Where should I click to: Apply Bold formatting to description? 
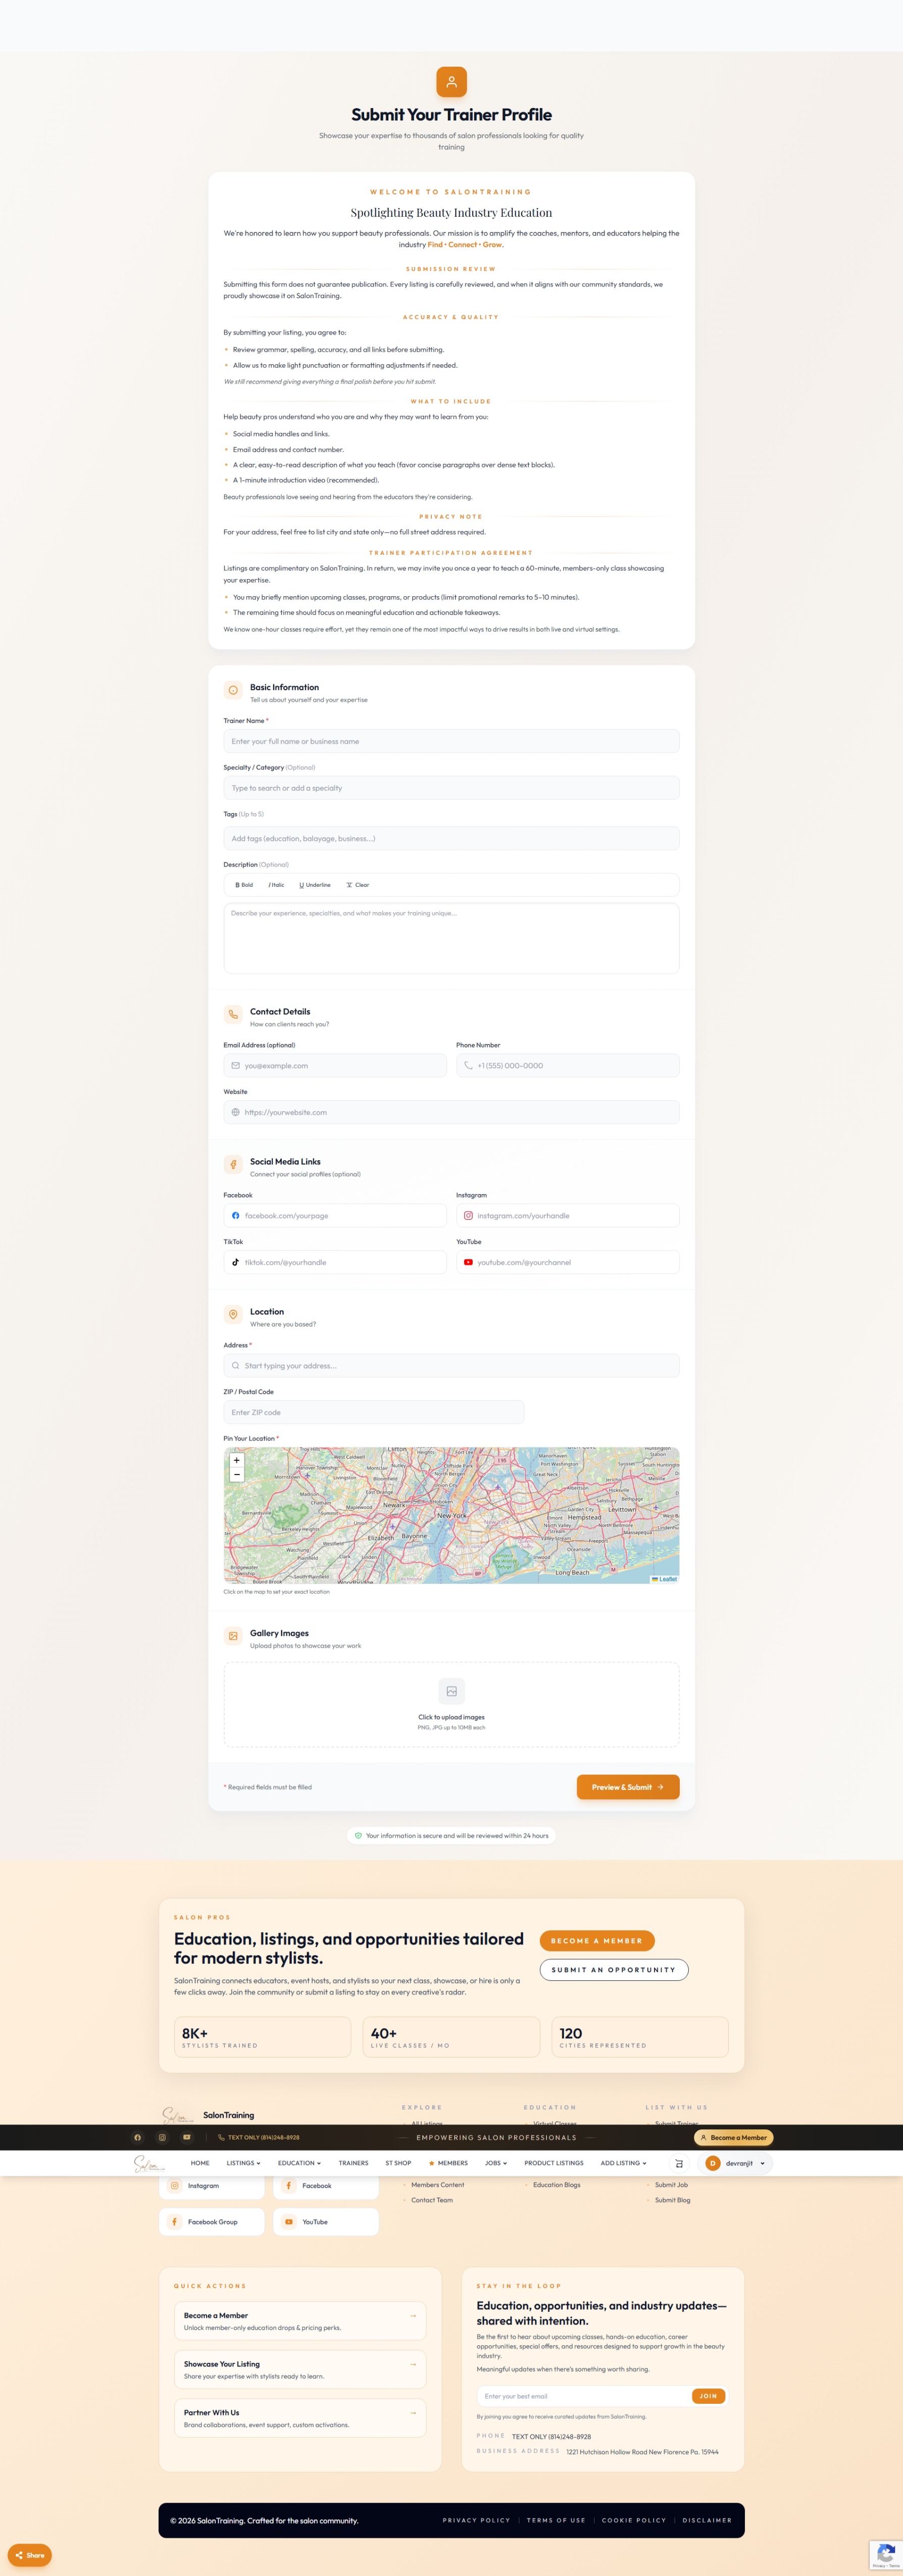click(x=244, y=885)
